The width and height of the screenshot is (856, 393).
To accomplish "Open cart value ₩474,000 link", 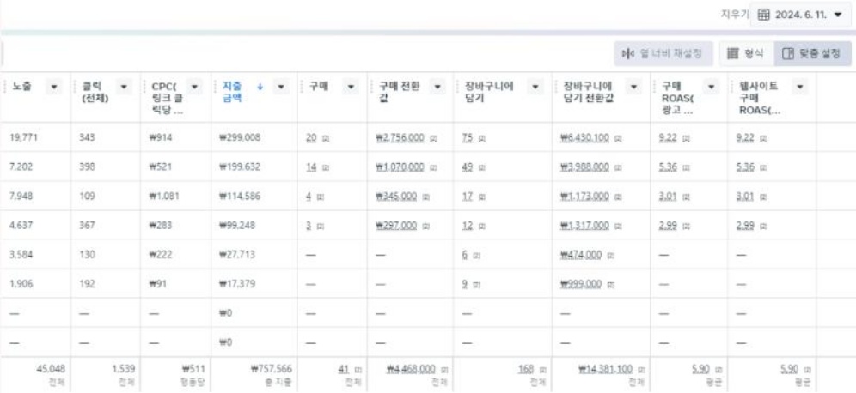I will [581, 255].
